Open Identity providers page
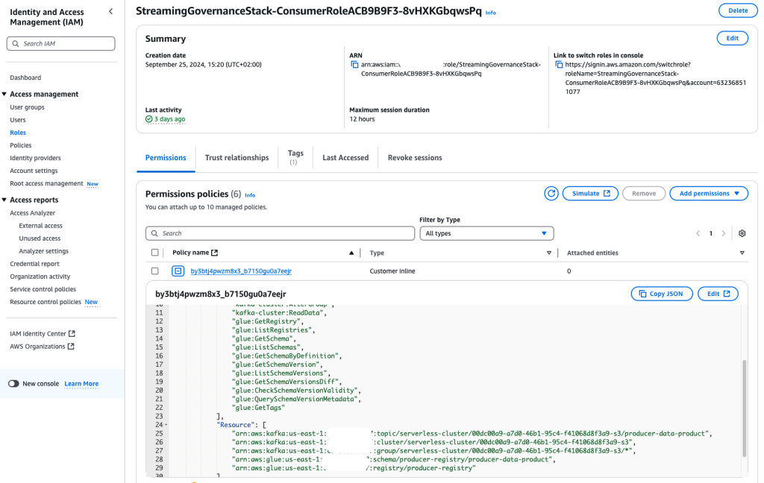The image size is (764, 483). point(36,158)
